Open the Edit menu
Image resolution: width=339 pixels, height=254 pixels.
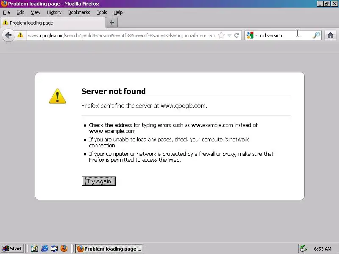click(x=20, y=12)
